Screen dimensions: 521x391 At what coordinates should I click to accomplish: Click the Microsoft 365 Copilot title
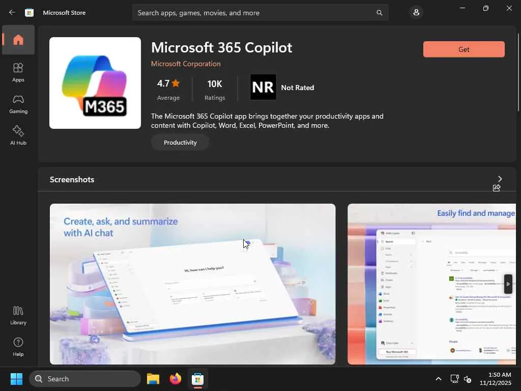coord(222,47)
